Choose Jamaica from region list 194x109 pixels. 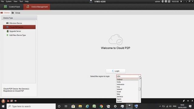[127, 97]
